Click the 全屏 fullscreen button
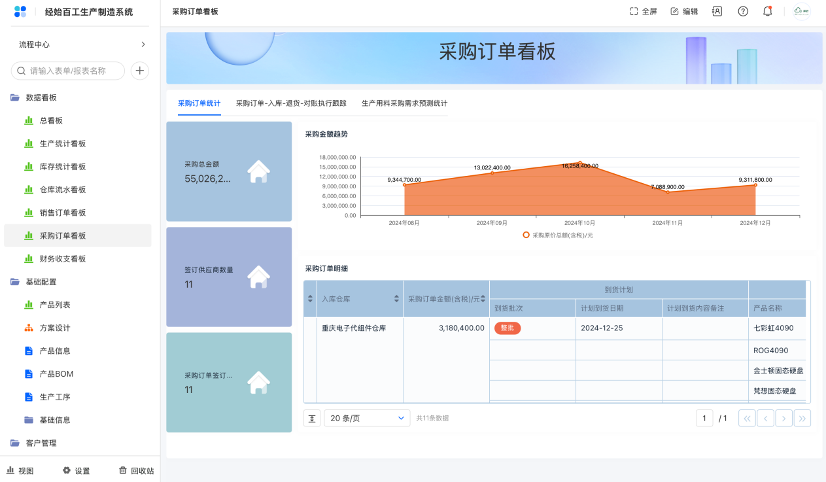The height and width of the screenshot is (482, 826). [x=643, y=11]
